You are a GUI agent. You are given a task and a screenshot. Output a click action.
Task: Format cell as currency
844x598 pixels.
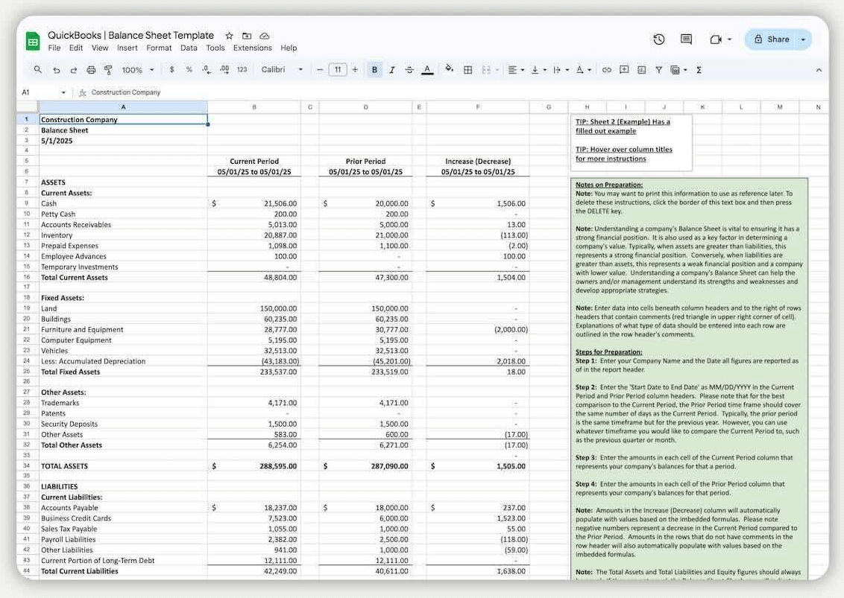[171, 69]
